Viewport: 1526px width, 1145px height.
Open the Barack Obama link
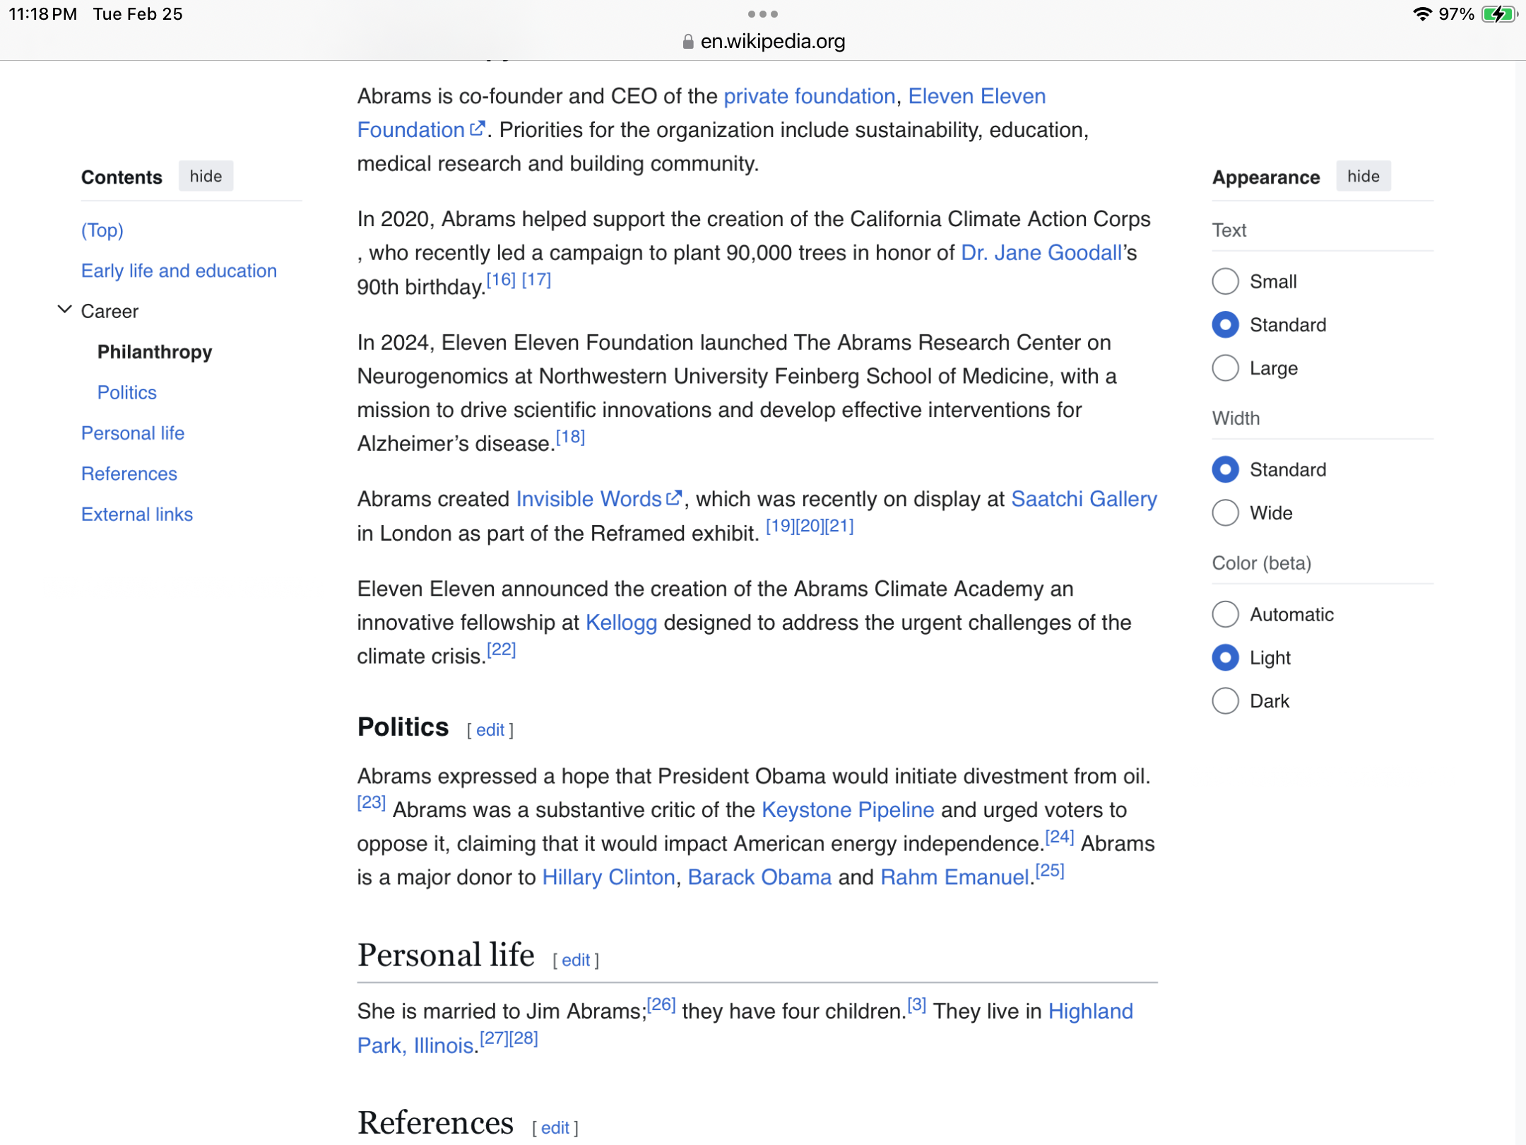pos(759,877)
